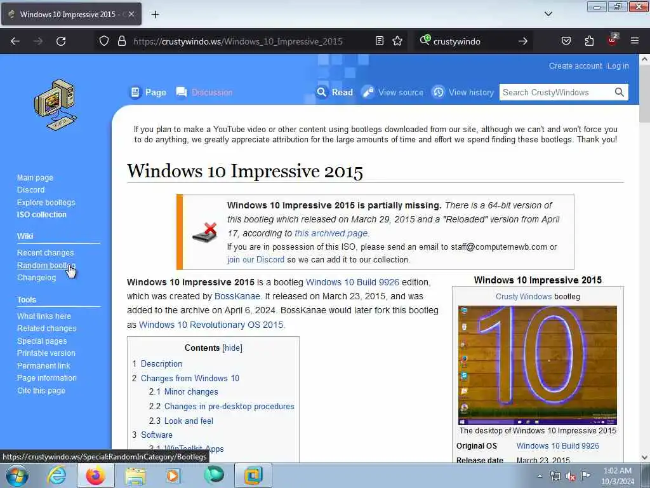The width and height of the screenshot is (650, 488).
Task: Open the BossKanae creator link
Action: [x=237, y=296]
